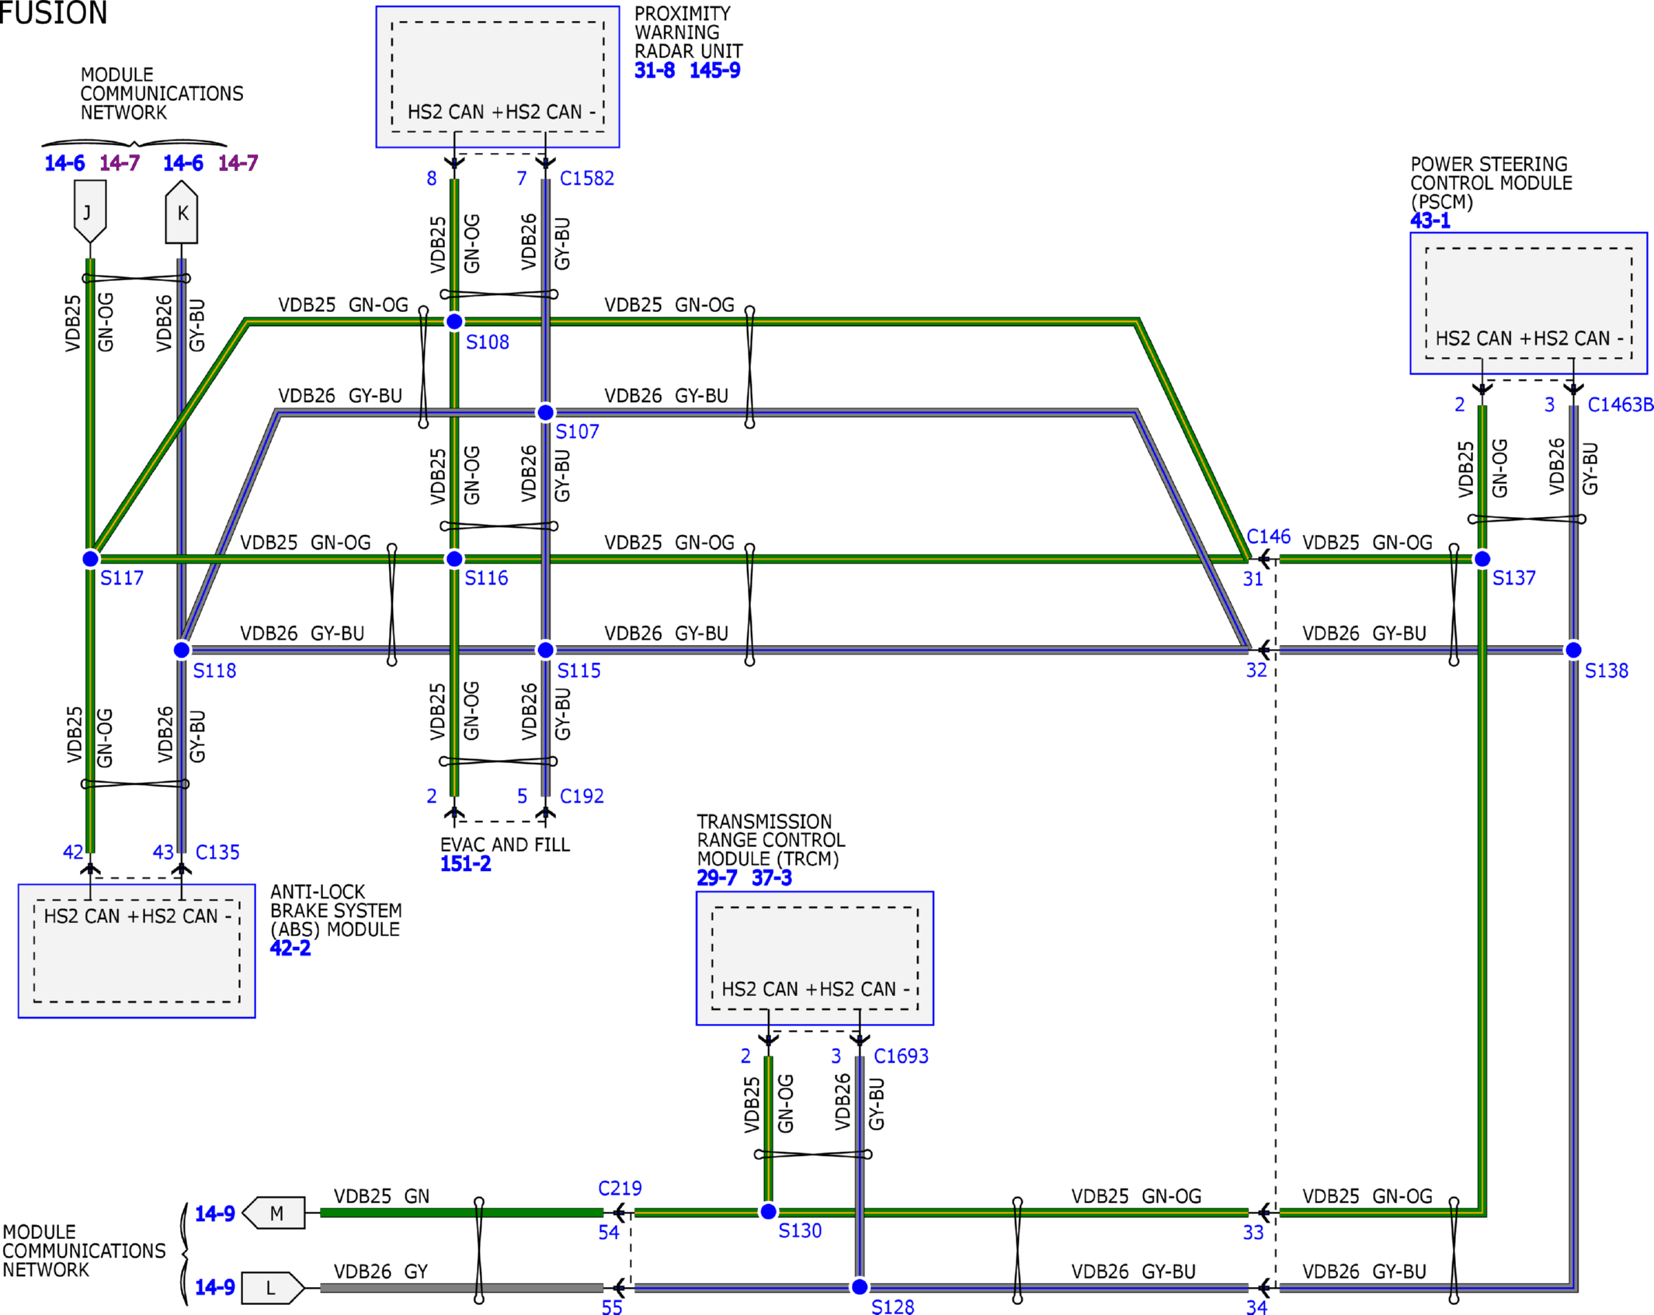
Task: Follow the 42-2 ABS module reference
Action: point(290,949)
